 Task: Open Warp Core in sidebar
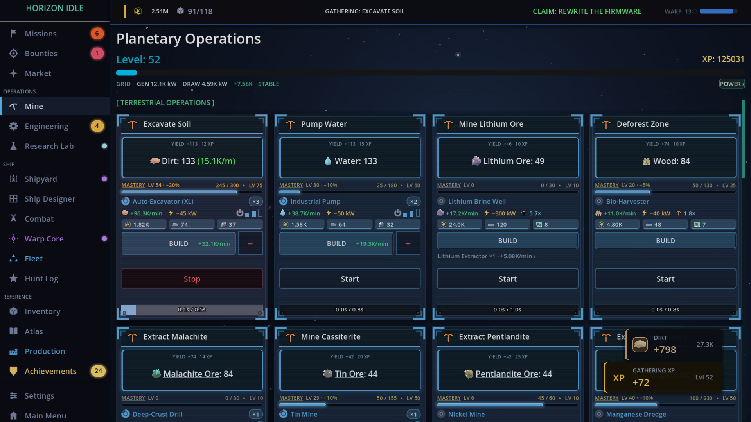pos(55,239)
